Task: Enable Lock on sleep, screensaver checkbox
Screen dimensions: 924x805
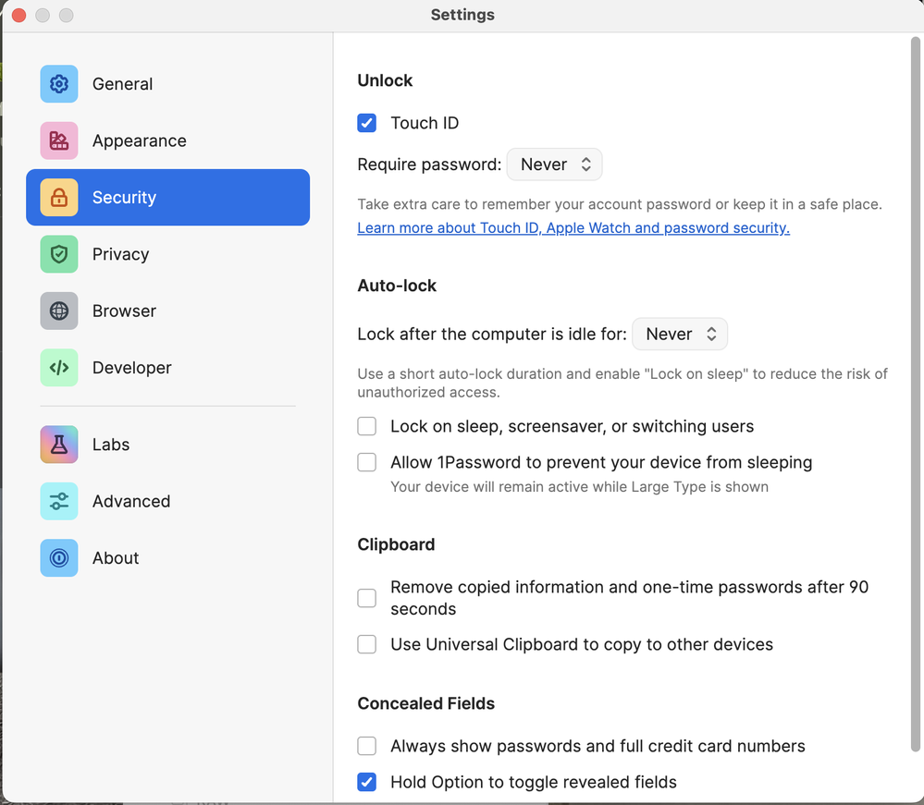Action: [x=367, y=426]
